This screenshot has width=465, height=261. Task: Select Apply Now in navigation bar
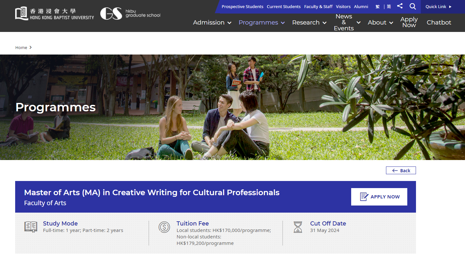tap(409, 22)
